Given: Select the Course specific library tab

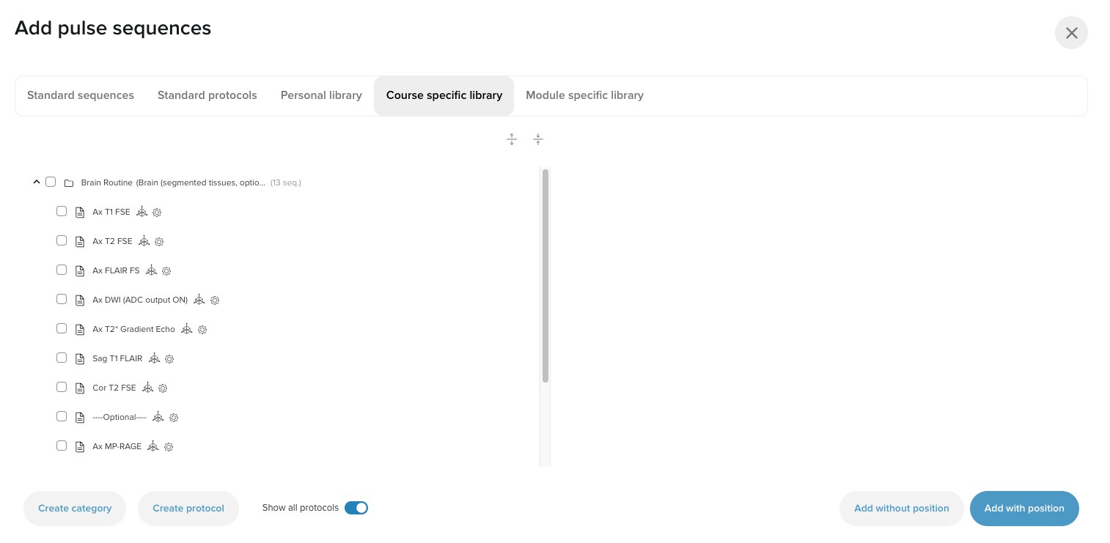Looking at the screenshot, I should pos(444,95).
